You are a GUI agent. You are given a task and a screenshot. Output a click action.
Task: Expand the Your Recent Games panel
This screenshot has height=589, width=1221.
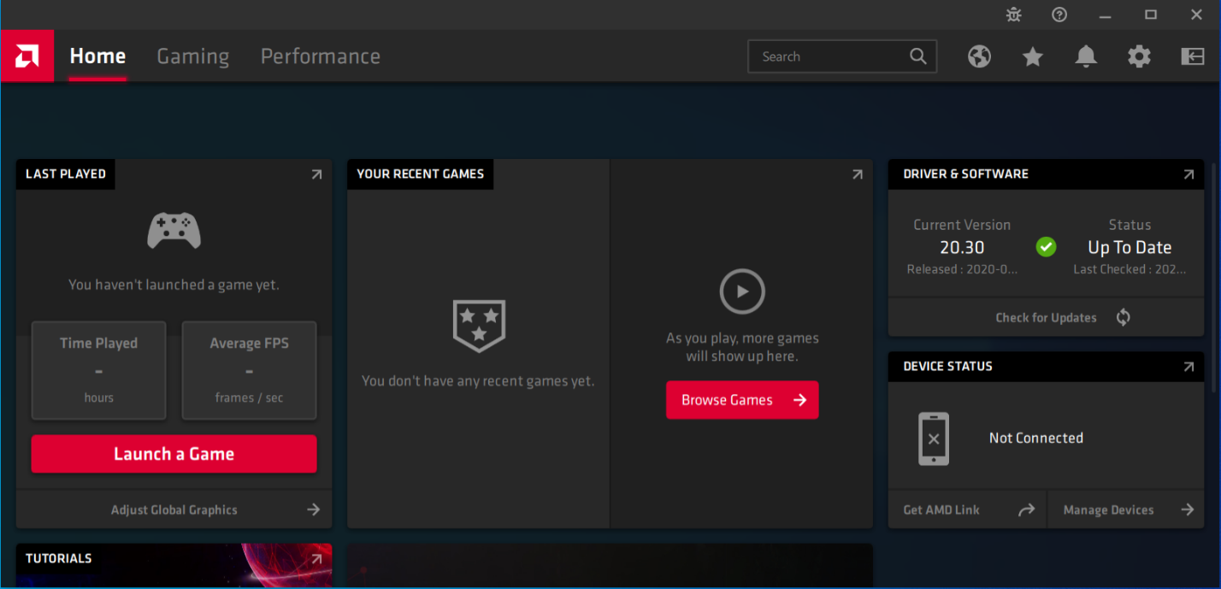pyautogui.click(x=858, y=174)
